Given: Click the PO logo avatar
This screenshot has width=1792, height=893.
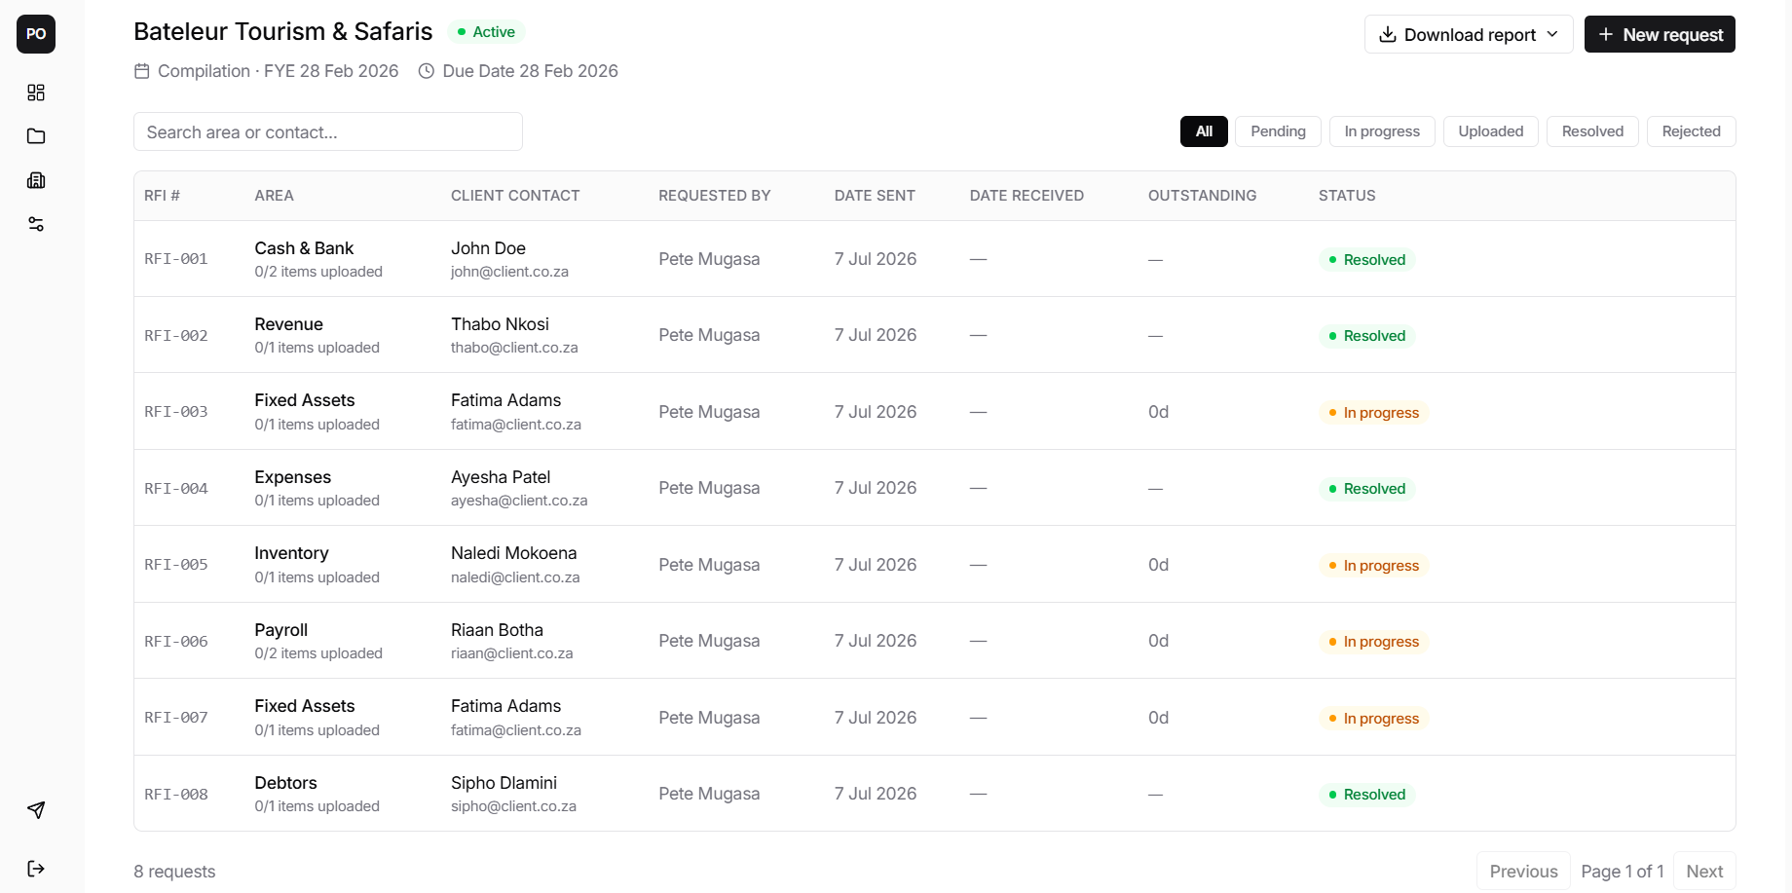Looking at the screenshot, I should click(36, 34).
